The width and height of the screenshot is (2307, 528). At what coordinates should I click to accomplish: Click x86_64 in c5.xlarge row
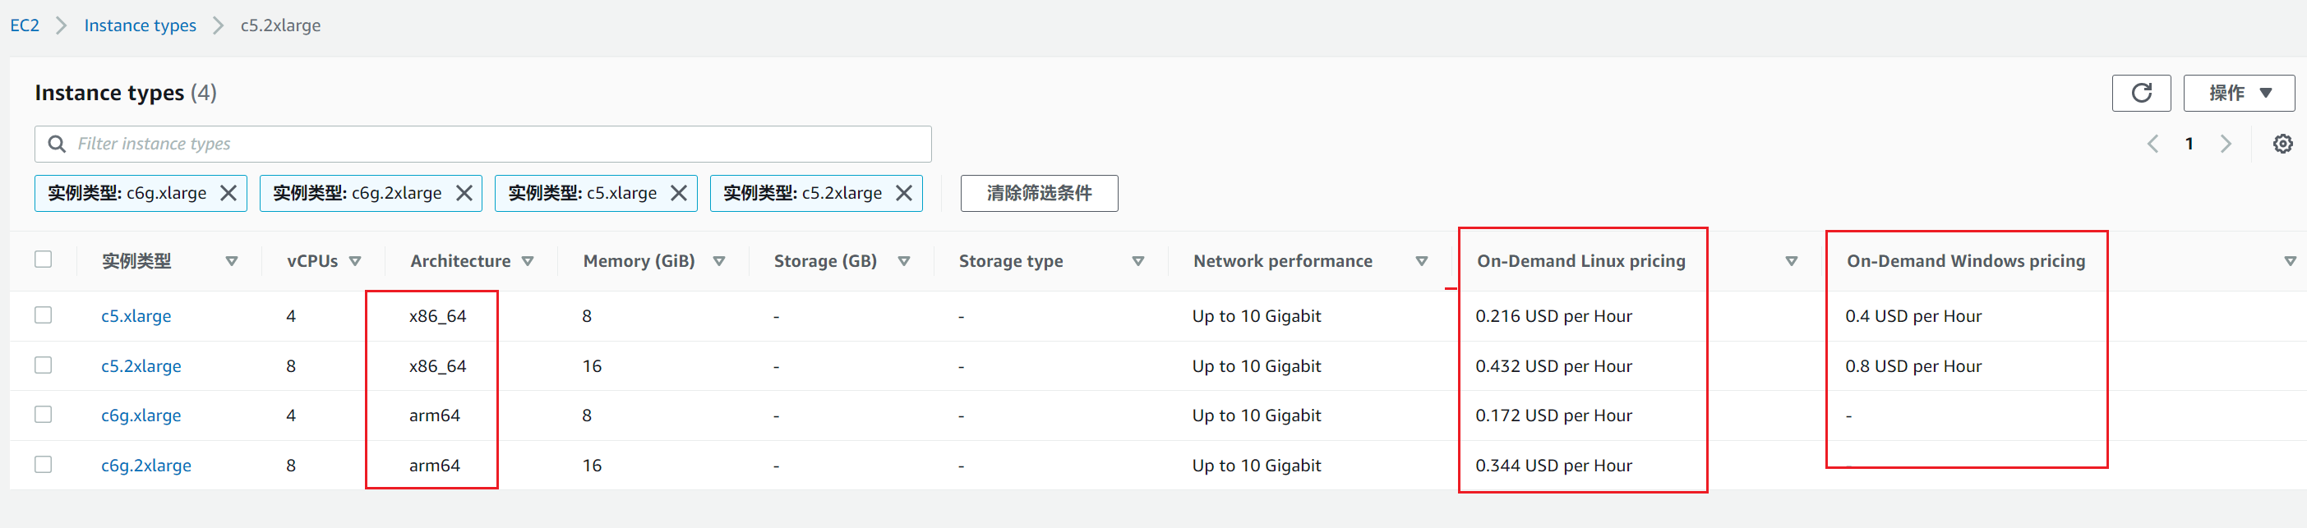(x=438, y=316)
